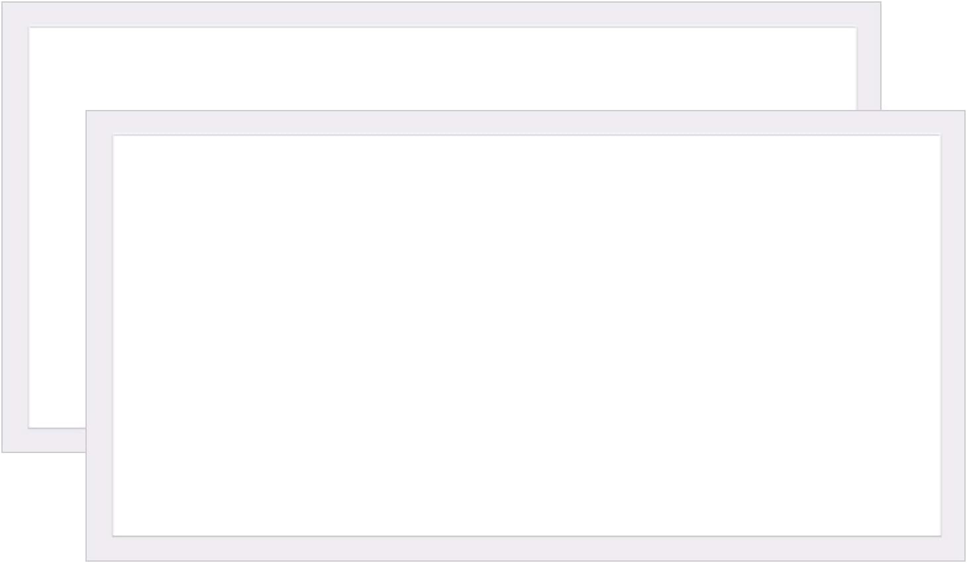Screen dimensions: 967x563
Task: Click the front panel's bottom-left border corner
Action: 99,548
